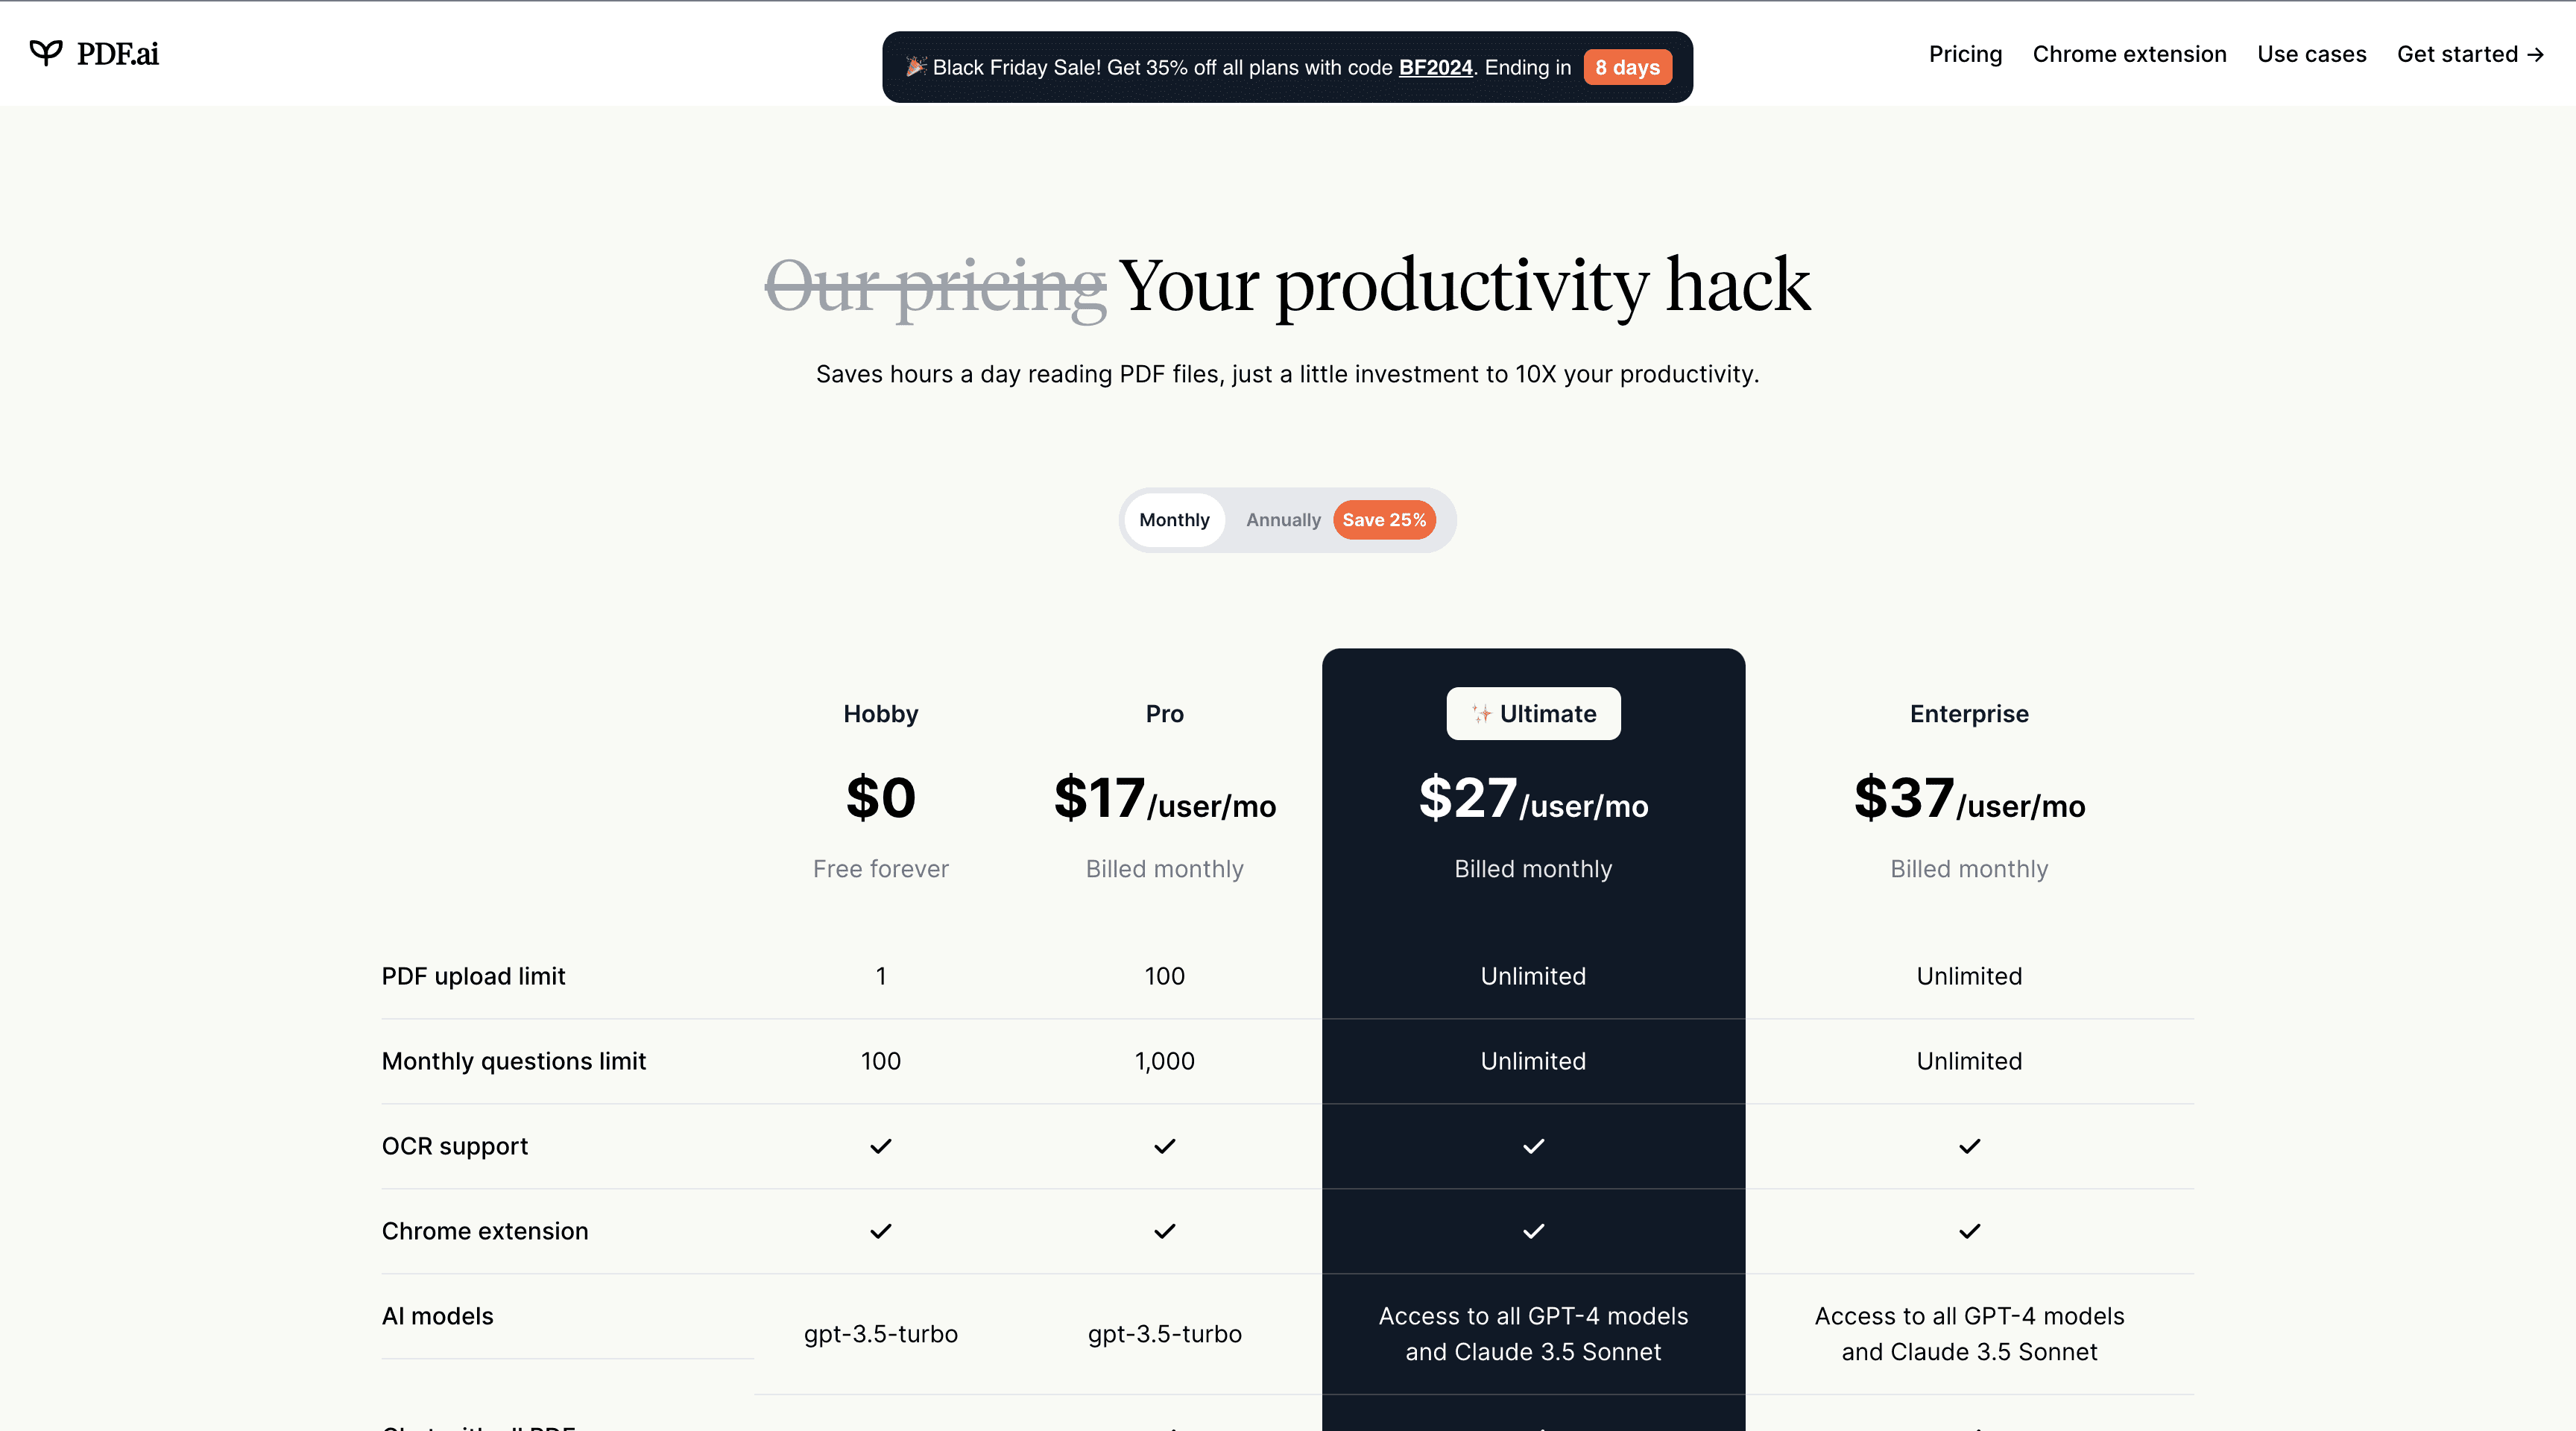Toggle the Monthly billing option
This screenshot has width=2576, height=1431.
pos(1173,518)
